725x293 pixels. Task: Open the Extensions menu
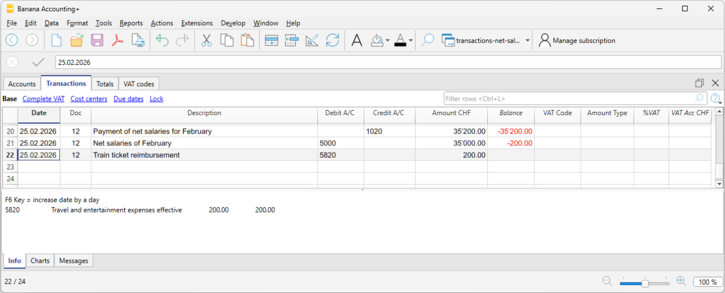[197, 23]
